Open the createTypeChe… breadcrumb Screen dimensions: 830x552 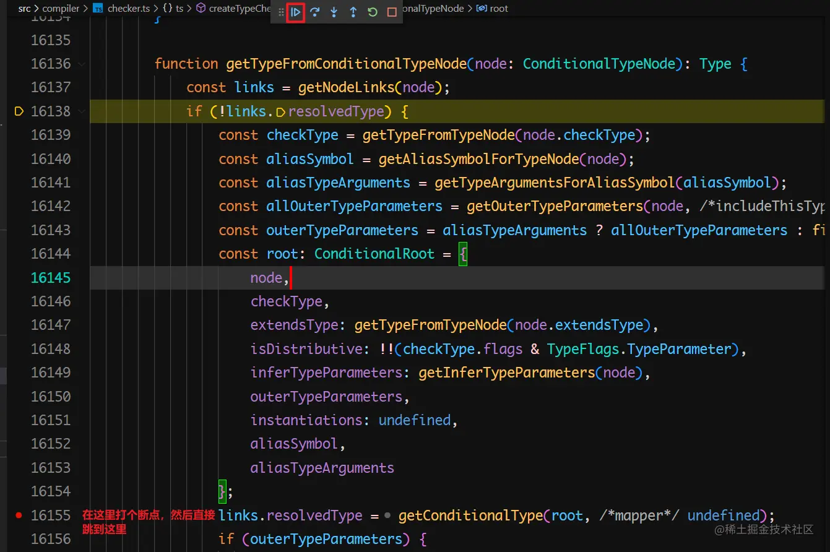point(233,9)
